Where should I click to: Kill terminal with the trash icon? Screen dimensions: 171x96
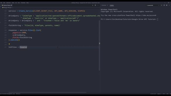click(x=167, y=5)
